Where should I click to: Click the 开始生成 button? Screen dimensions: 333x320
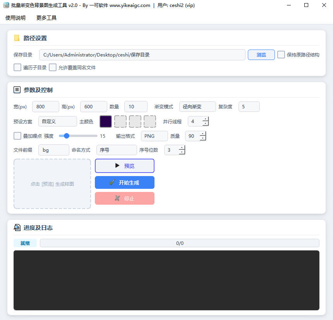(x=125, y=183)
